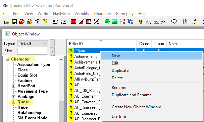Click the colored dots toolbar icon

click(45, 21)
